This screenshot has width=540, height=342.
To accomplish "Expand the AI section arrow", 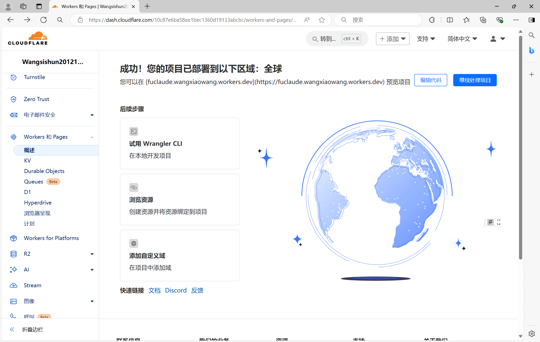I will pyautogui.click(x=92, y=270).
